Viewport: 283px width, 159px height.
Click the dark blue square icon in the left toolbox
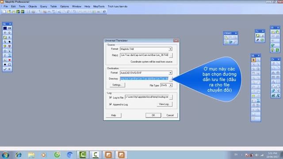coord(5,28)
